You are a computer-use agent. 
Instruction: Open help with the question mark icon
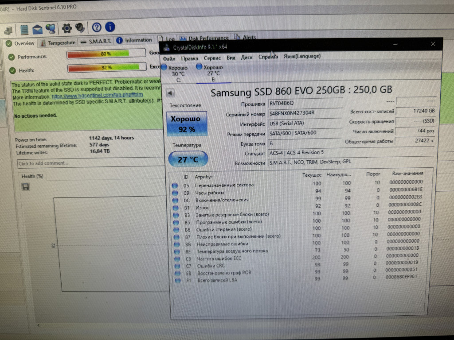coord(97,27)
